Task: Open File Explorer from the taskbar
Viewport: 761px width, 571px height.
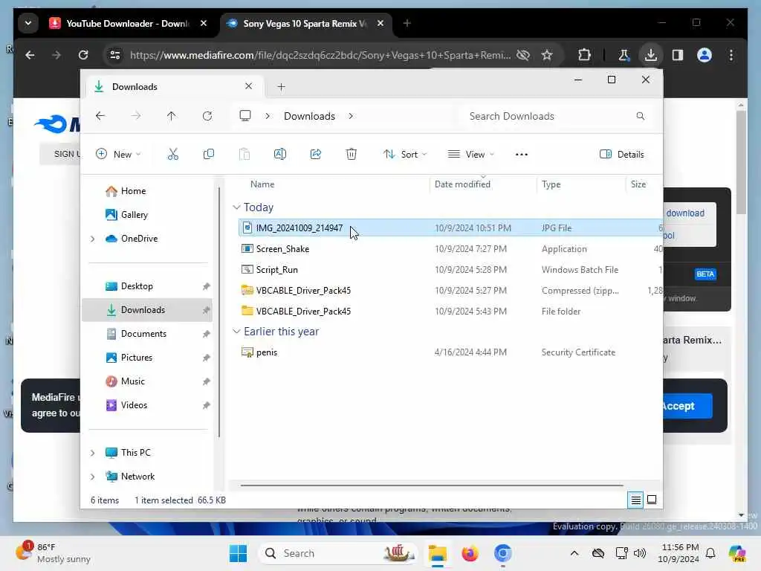Action: click(x=437, y=553)
